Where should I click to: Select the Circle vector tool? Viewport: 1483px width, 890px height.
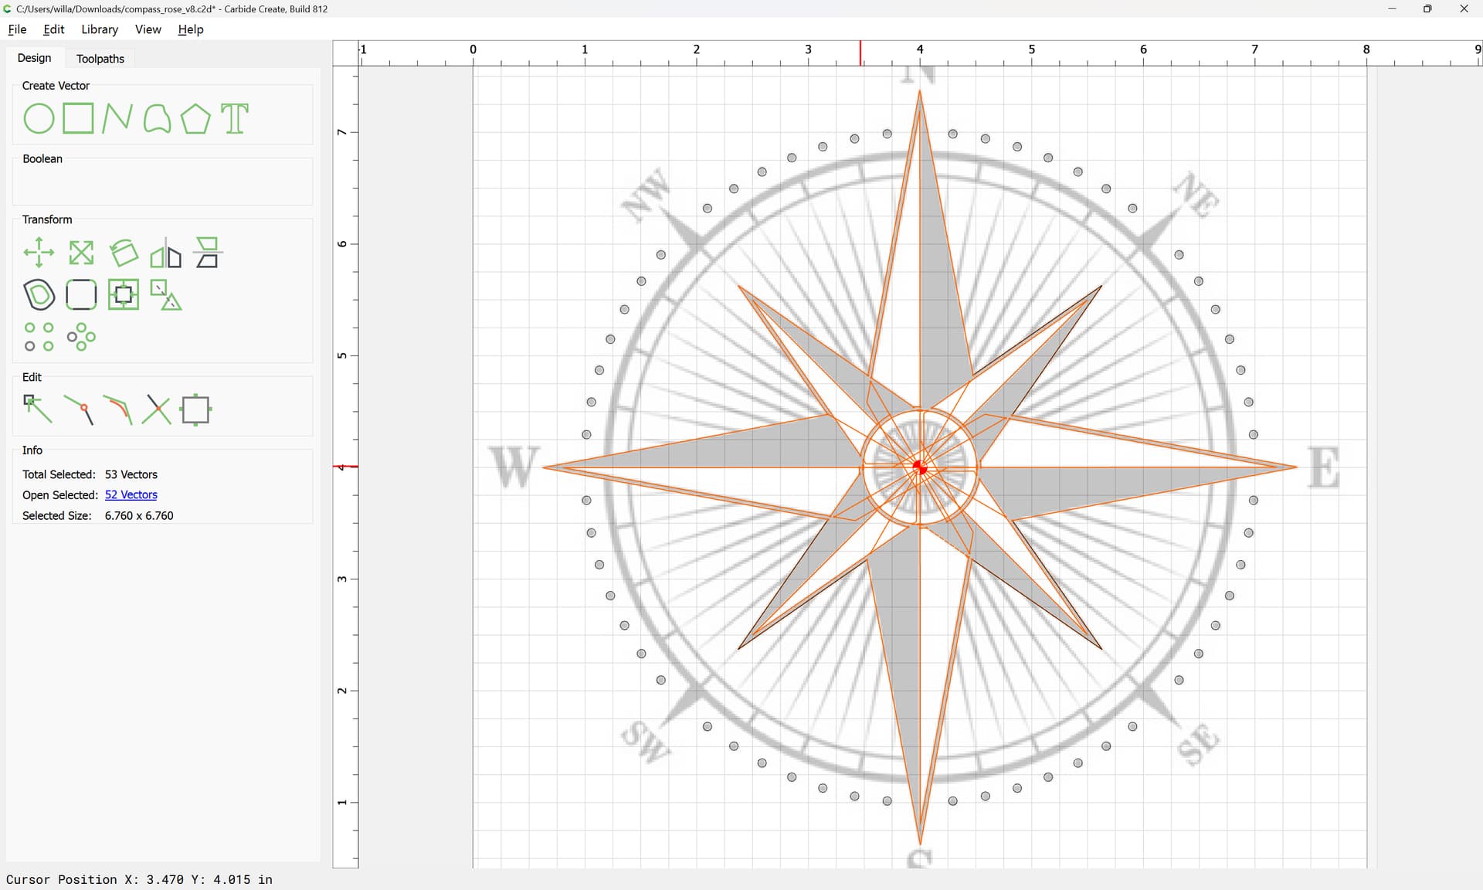[39, 119]
